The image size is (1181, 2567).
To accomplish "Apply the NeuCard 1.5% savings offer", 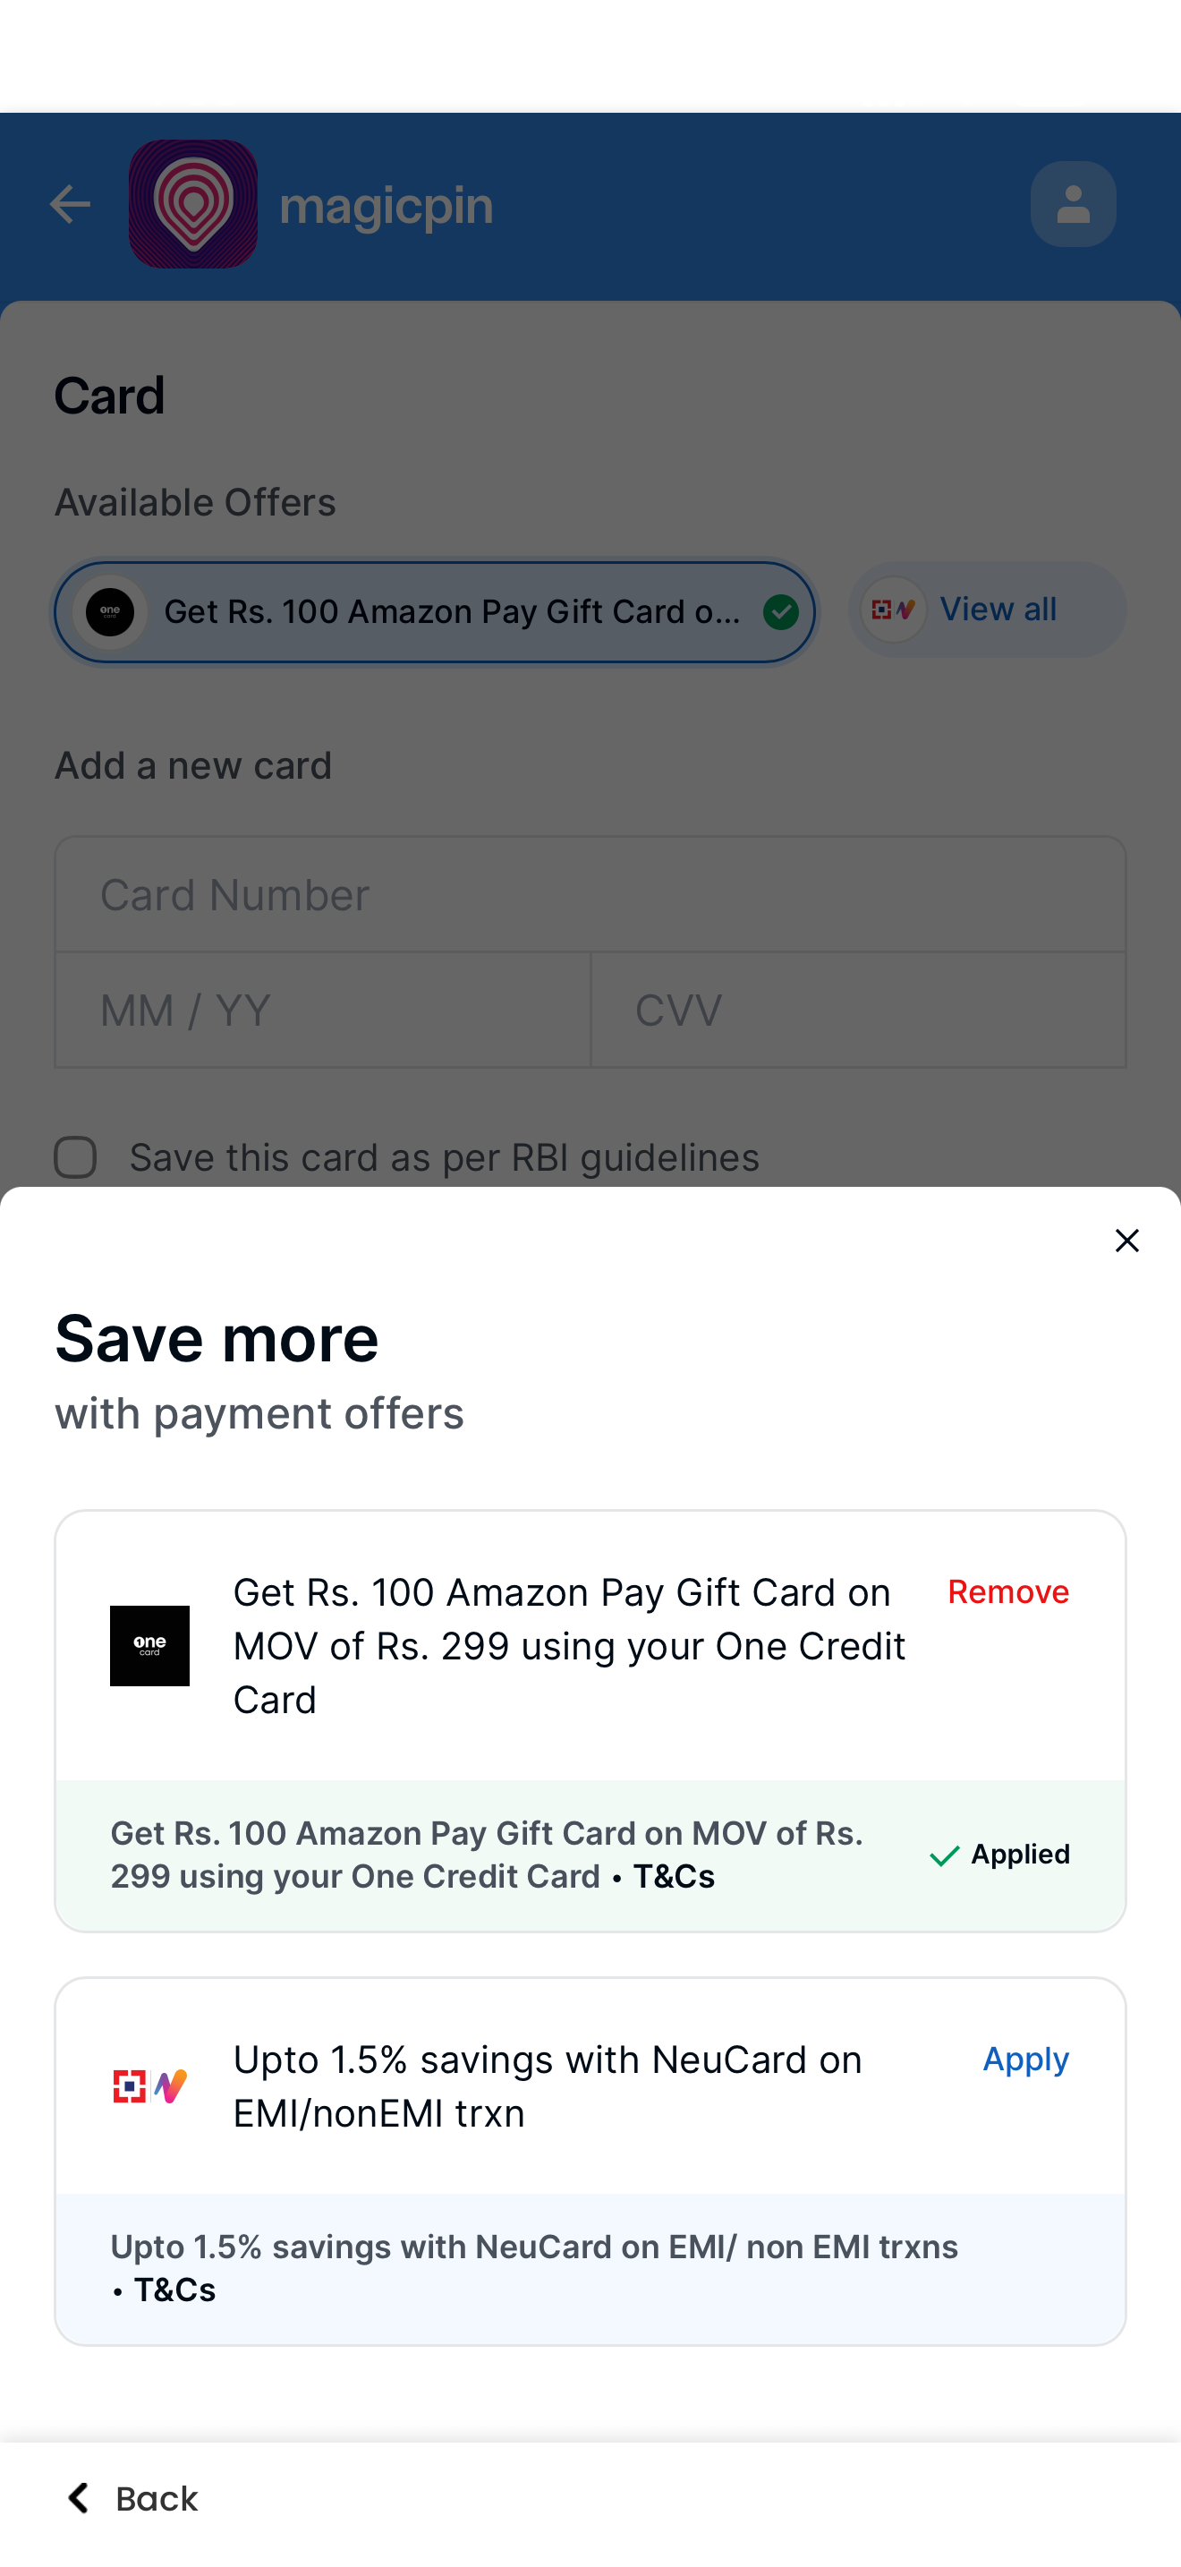I will [1025, 2060].
